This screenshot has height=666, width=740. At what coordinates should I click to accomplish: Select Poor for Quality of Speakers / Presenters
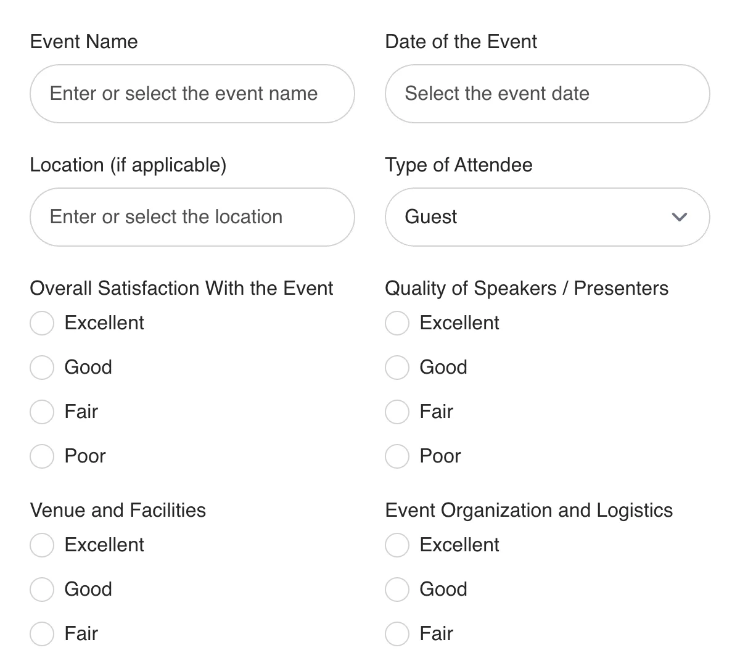(x=397, y=456)
